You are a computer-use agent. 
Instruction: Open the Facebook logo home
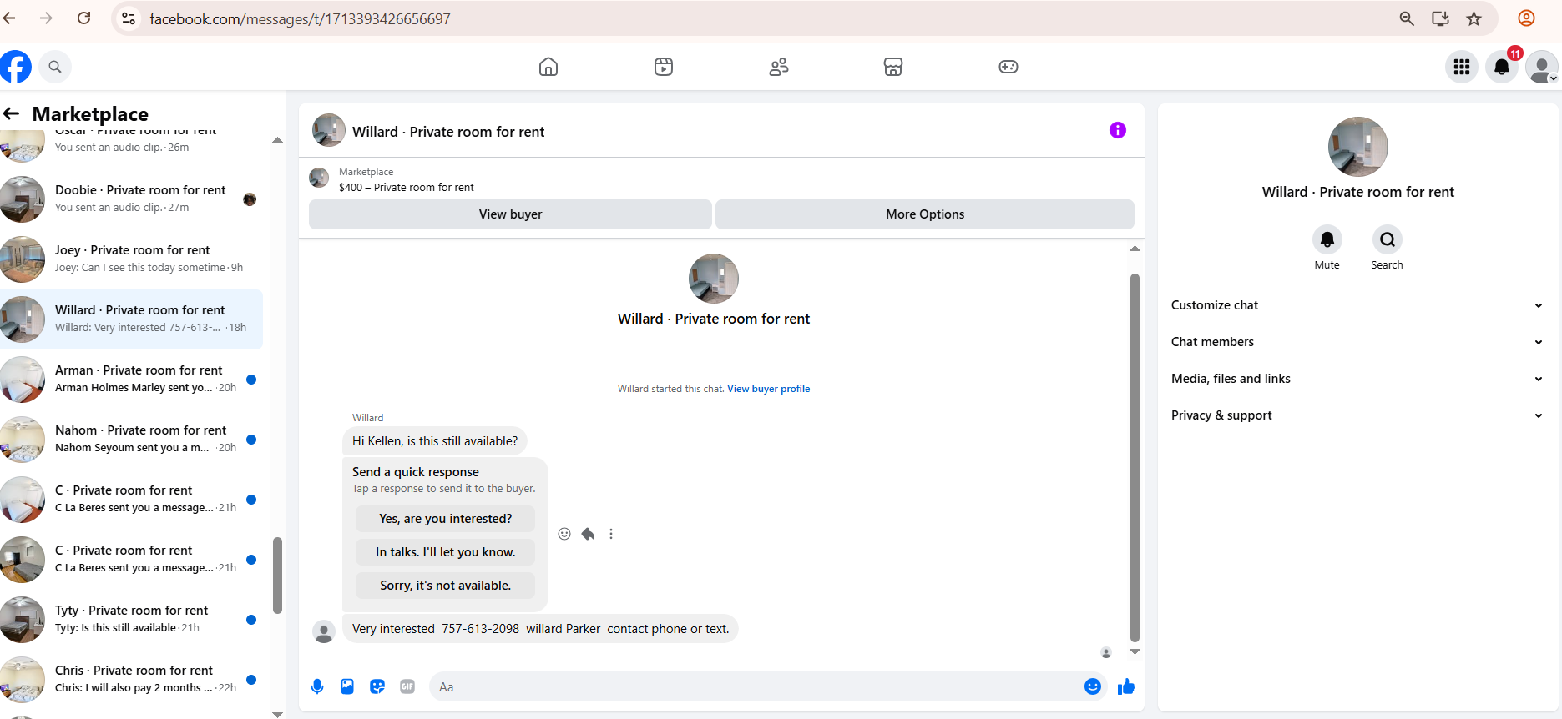tap(15, 67)
